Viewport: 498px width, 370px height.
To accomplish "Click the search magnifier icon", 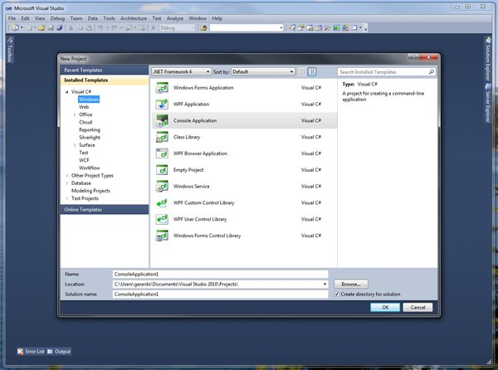I will [x=432, y=72].
